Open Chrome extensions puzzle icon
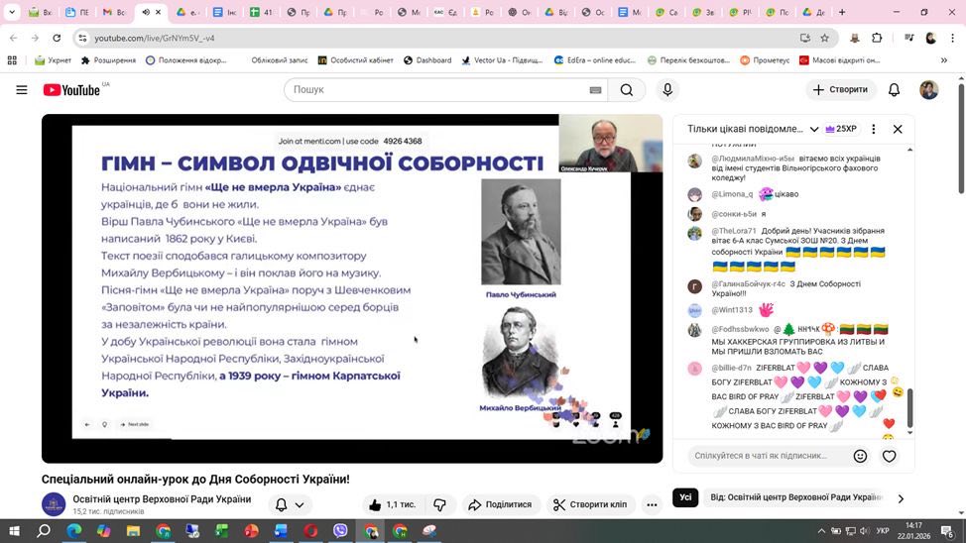Screen dimensions: 966x543 coord(877,39)
